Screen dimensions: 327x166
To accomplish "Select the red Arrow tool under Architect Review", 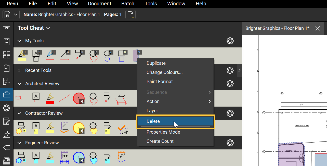I will click(65, 98).
